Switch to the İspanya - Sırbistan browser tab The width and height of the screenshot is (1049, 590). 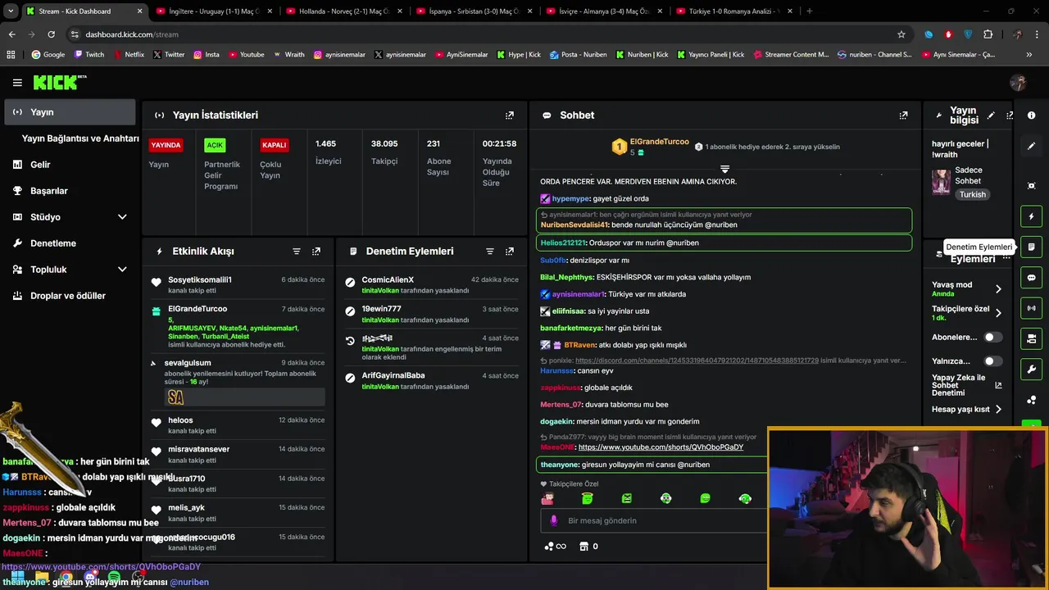coord(474,11)
